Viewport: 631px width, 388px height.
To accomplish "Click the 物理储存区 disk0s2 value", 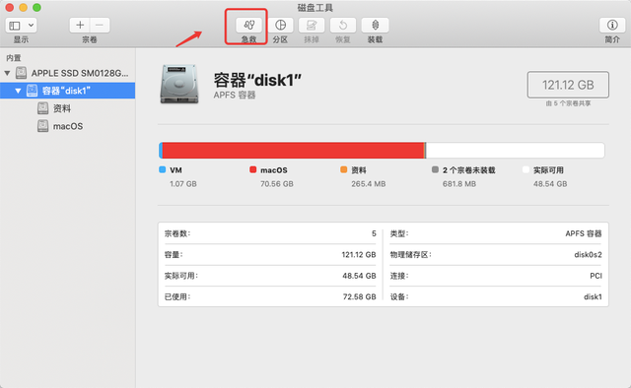I will pos(588,254).
